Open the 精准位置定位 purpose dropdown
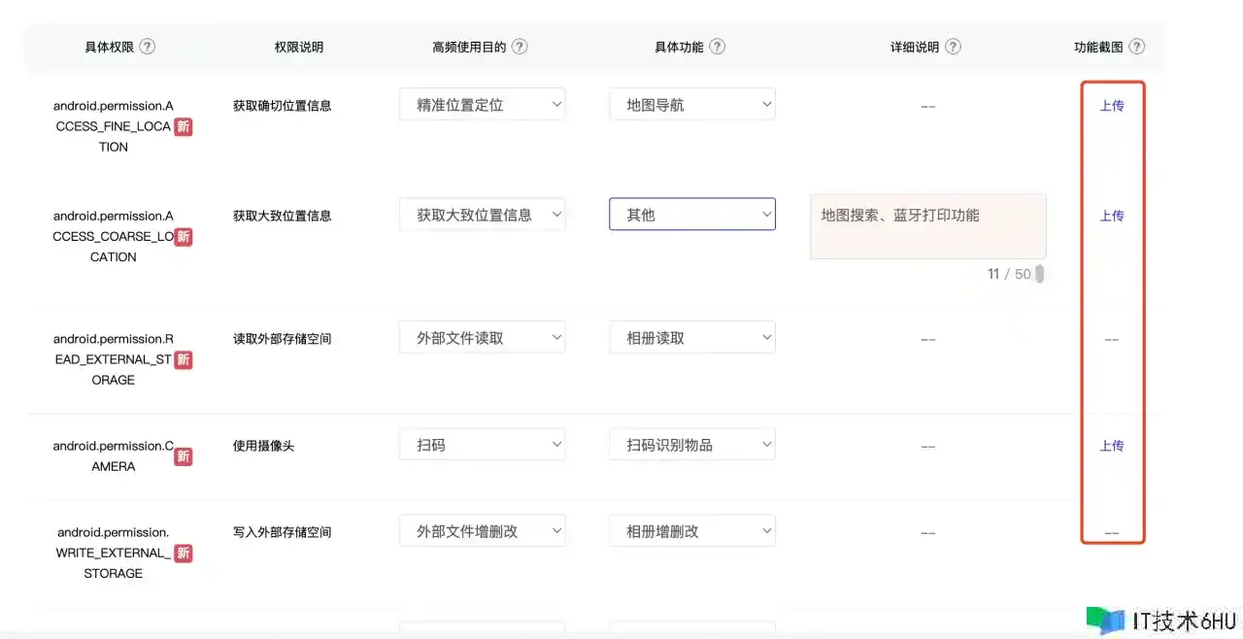This screenshot has height=639, width=1243. (482, 105)
